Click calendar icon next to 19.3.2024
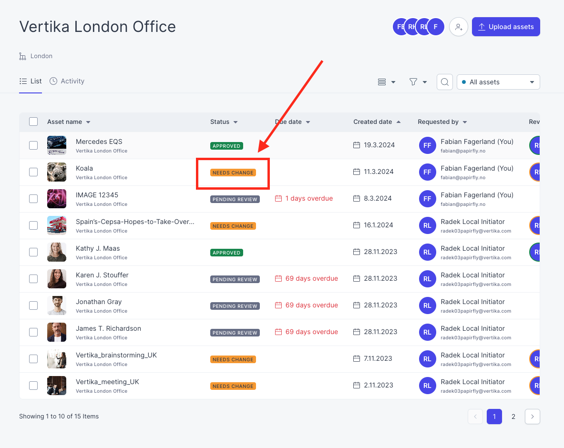 pos(357,145)
